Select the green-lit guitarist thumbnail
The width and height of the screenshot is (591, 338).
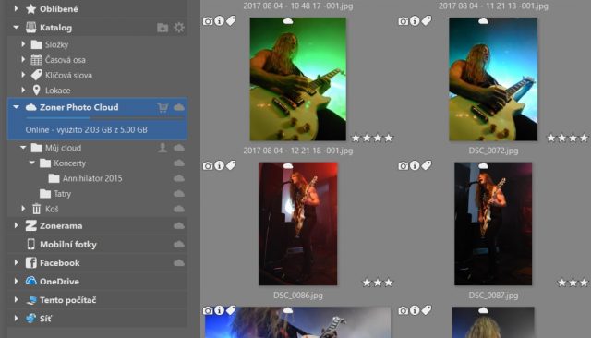[x=297, y=79]
